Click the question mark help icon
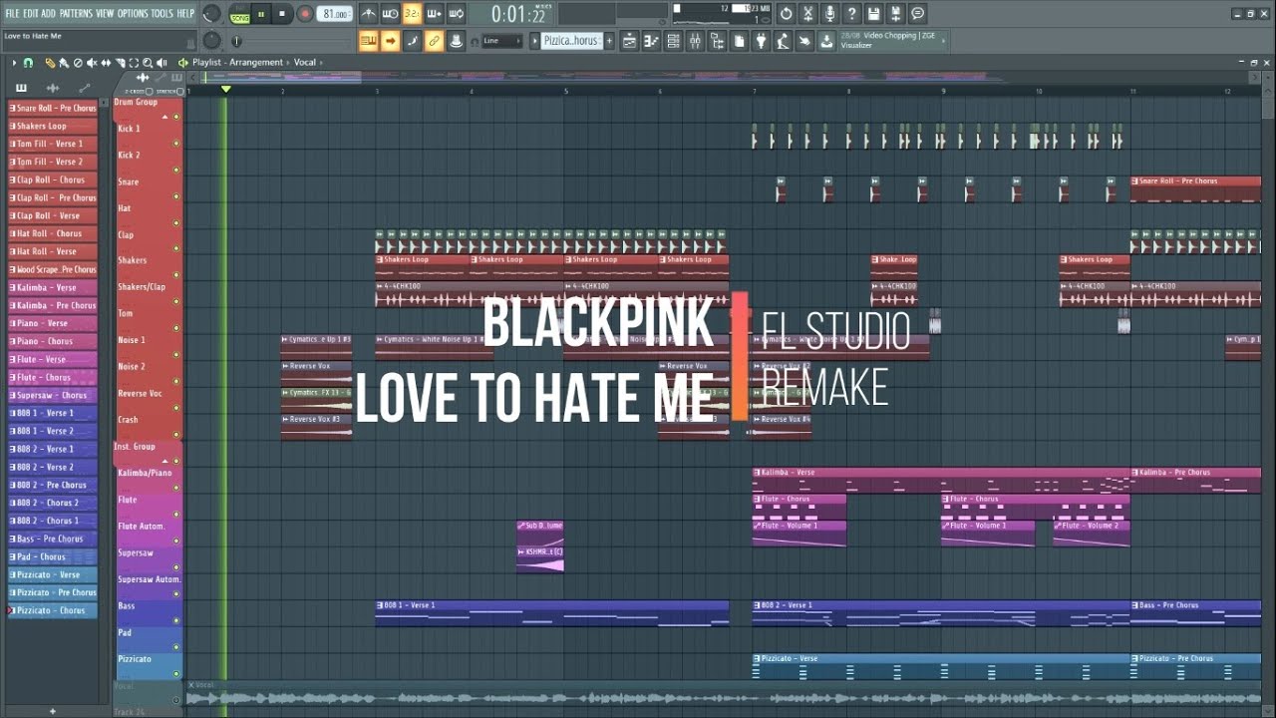 [851, 14]
